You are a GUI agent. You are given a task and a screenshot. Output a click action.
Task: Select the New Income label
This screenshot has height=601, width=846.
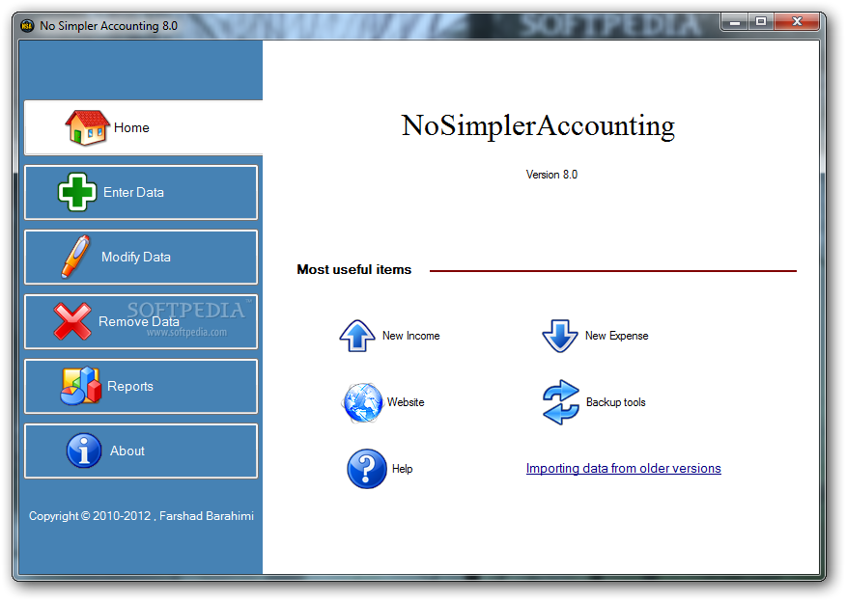(411, 336)
